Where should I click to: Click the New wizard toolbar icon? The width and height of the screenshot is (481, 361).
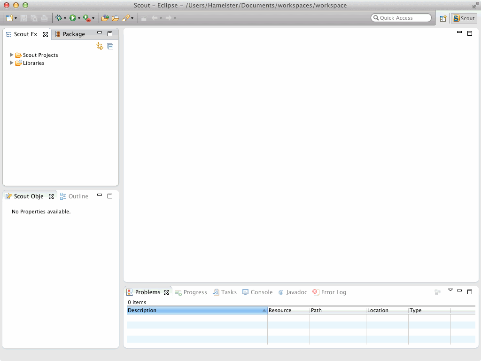coord(9,18)
